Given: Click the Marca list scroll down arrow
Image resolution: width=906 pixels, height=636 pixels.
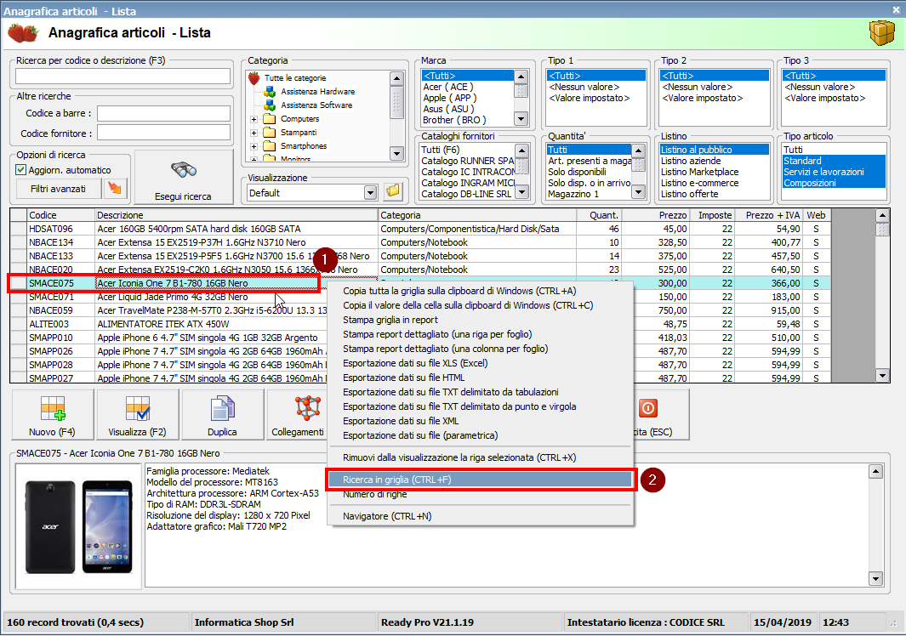Looking at the screenshot, I should [x=521, y=119].
